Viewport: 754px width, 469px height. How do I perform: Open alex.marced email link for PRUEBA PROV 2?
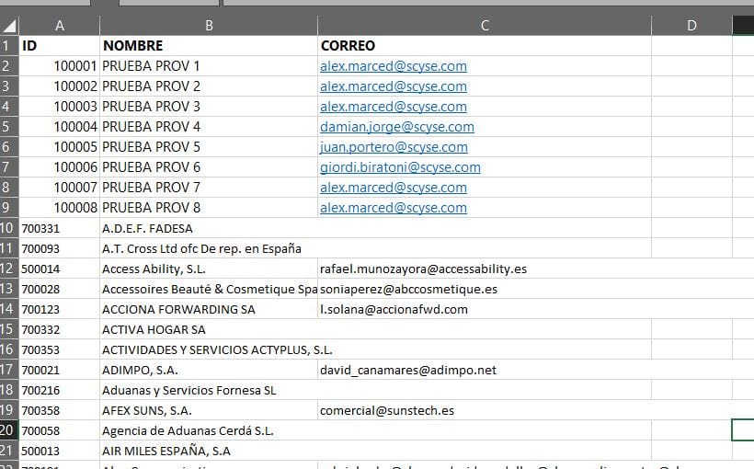point(394,86)
